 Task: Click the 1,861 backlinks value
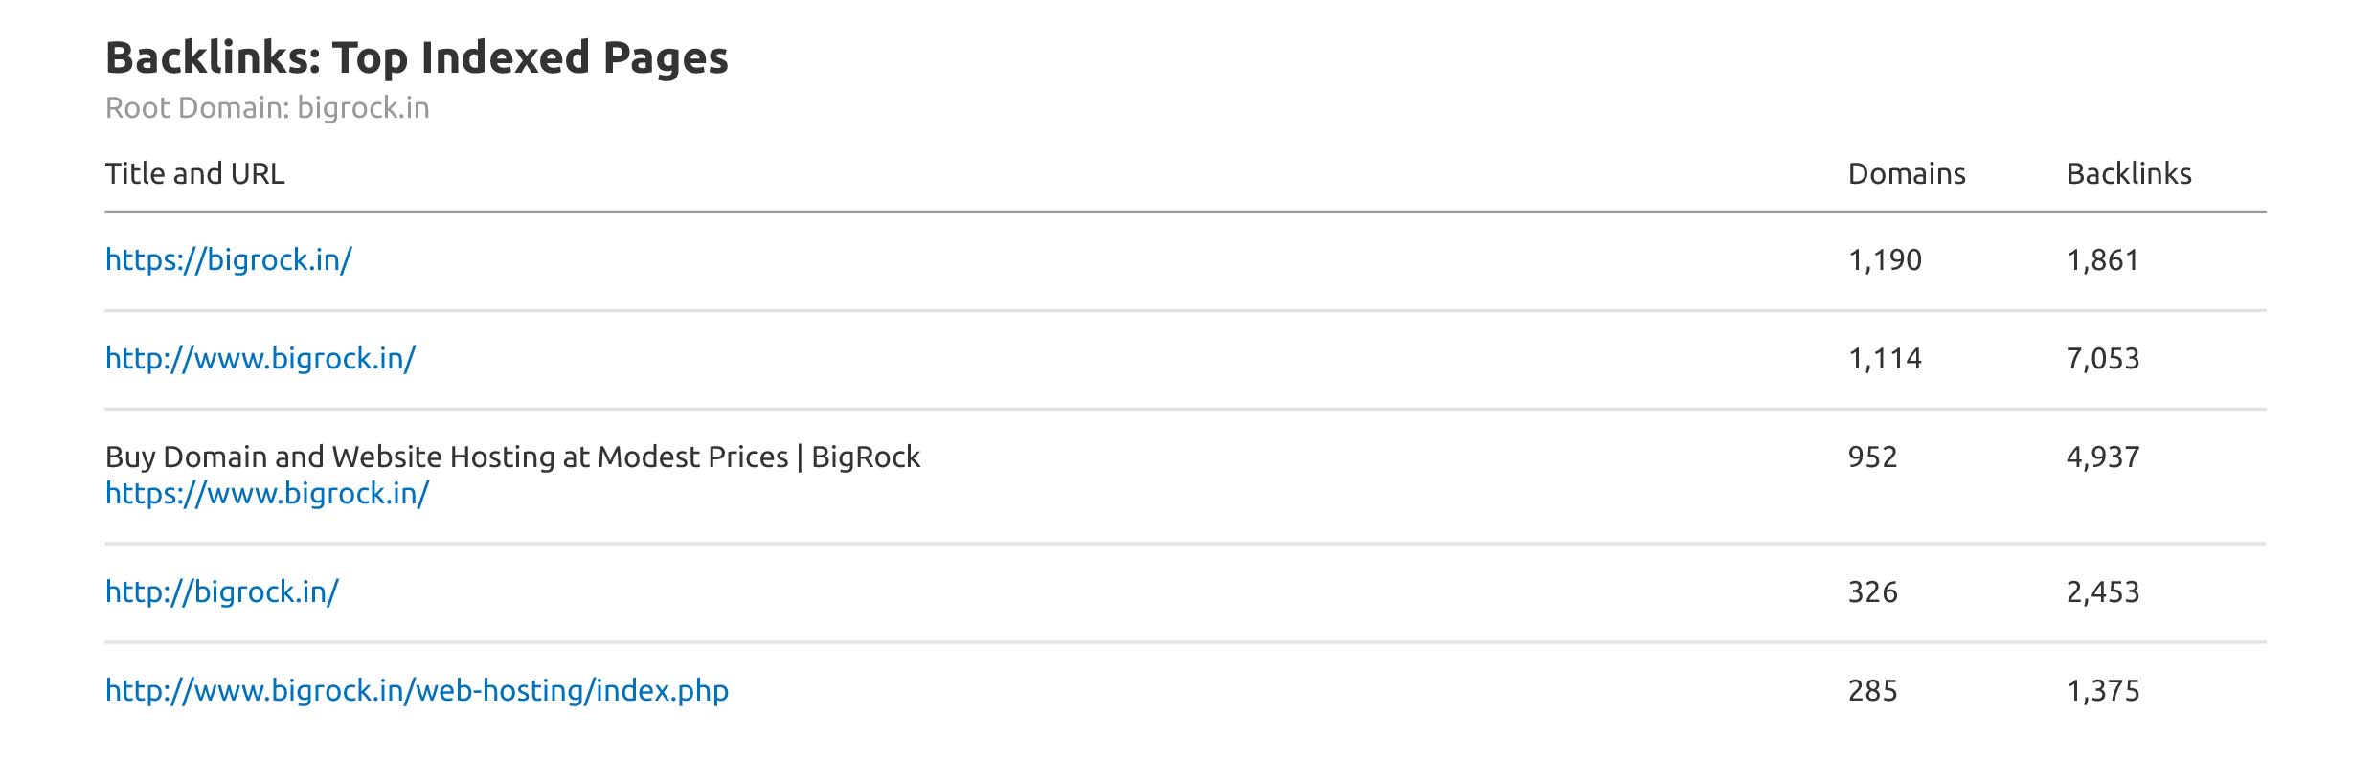click(2102, 260)
